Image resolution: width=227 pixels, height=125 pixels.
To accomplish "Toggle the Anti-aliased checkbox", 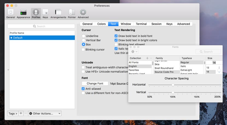I will click(83, 89).
